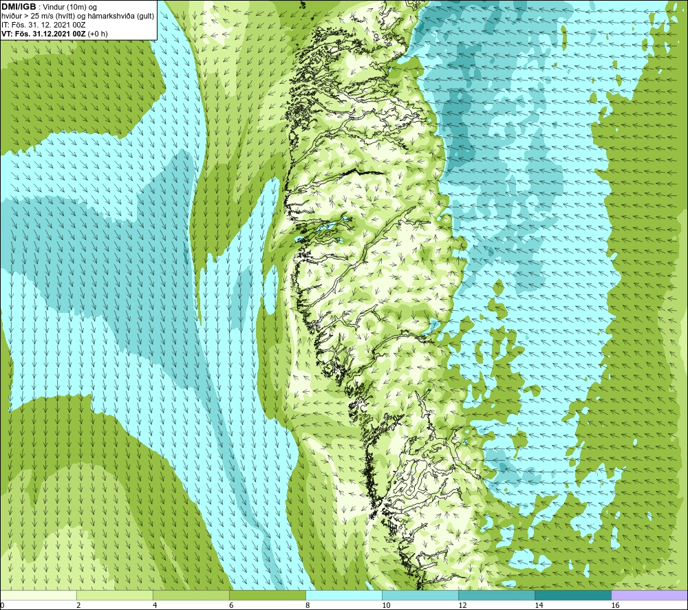Viewport: 688px width, 610px height.
Task: Click the legend value label '12'
Action: [462, 605]
